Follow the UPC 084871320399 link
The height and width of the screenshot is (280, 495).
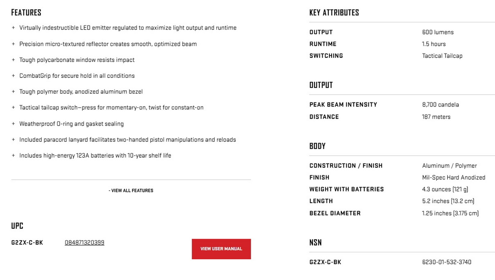(84, 243)
